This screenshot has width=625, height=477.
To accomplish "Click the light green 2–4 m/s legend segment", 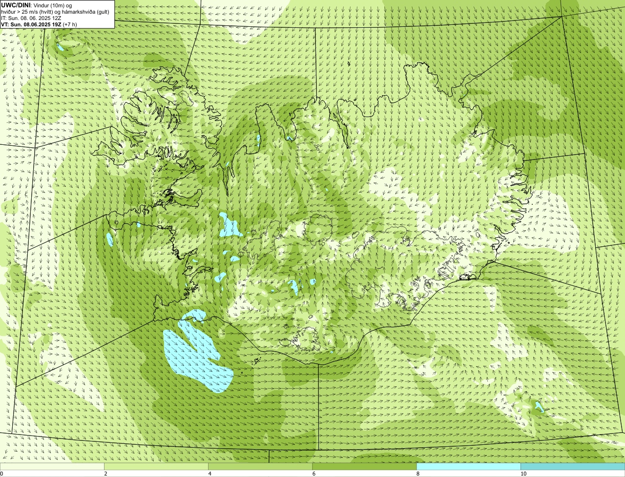I will click(x=156, y=467).
